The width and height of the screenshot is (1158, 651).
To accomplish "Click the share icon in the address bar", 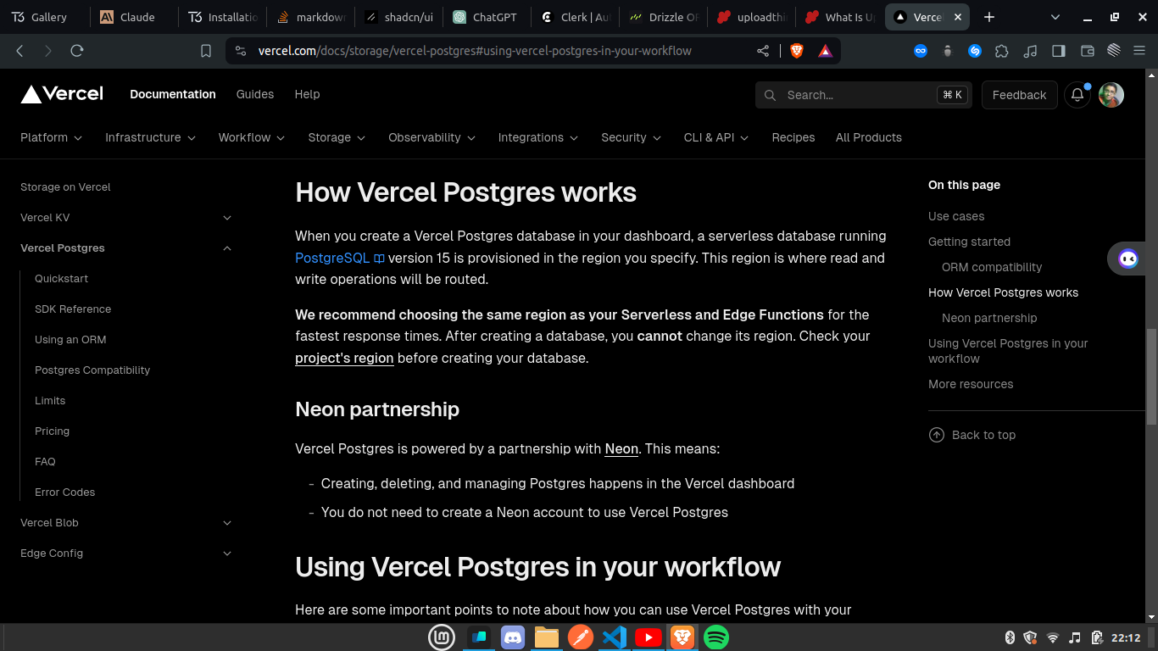I will pyautogui.click(x=763, y=51).
